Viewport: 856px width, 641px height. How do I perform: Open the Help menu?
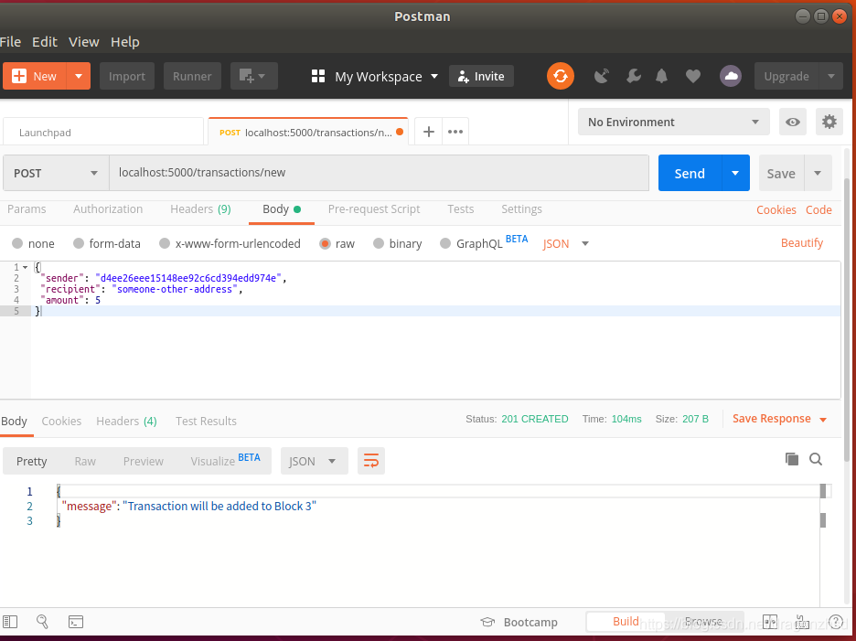pyautogui.click(x=125, y=42)
